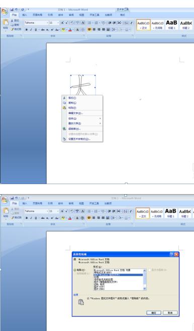This screenshot has height=331, width=194.
Task: Click Save in the Paste Special window quick access toolbar
Action: click(x=12, y=198)
